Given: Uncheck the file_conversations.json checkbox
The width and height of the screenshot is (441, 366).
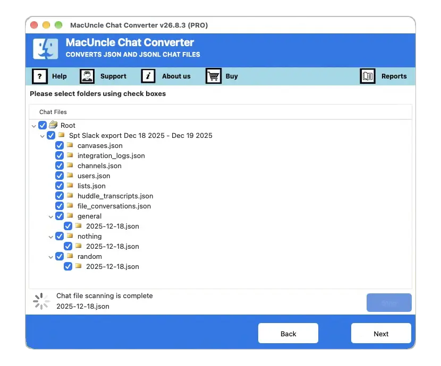Looking at the screenshot, I should 60,206.
